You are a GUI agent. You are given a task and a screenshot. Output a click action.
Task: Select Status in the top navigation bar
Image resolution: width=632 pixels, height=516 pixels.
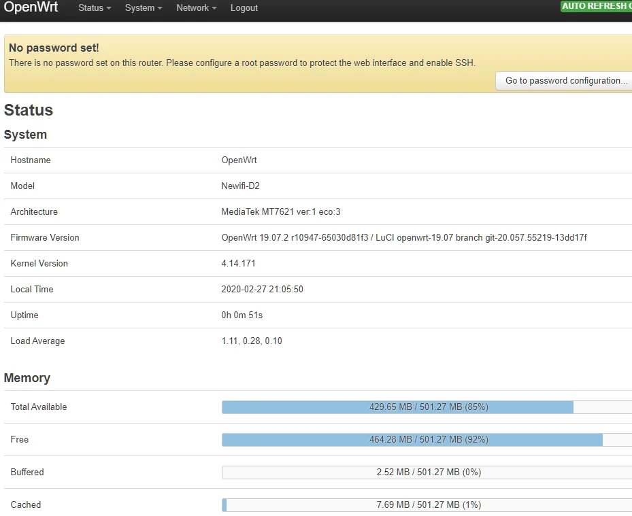[93, 8]
